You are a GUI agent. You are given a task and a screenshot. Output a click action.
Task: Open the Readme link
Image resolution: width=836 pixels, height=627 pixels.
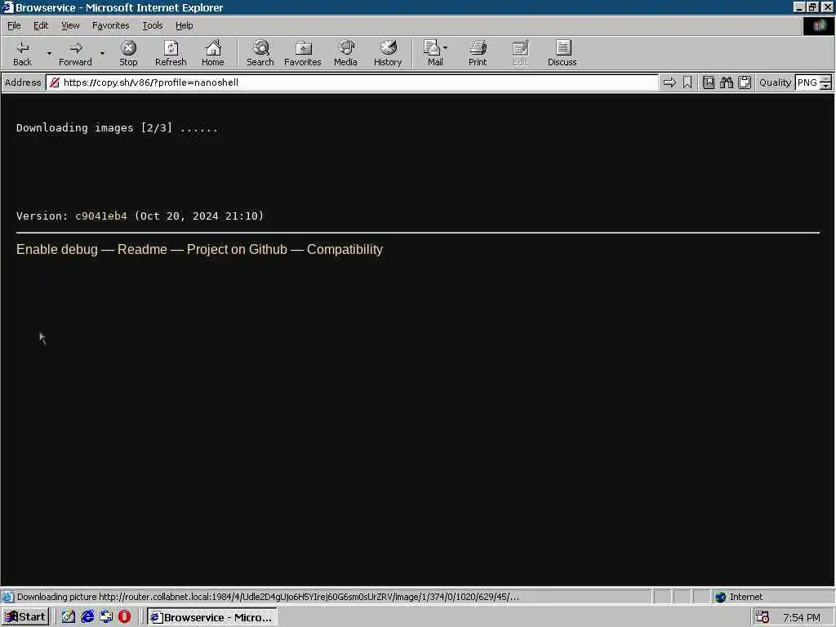tap(142, 250)
